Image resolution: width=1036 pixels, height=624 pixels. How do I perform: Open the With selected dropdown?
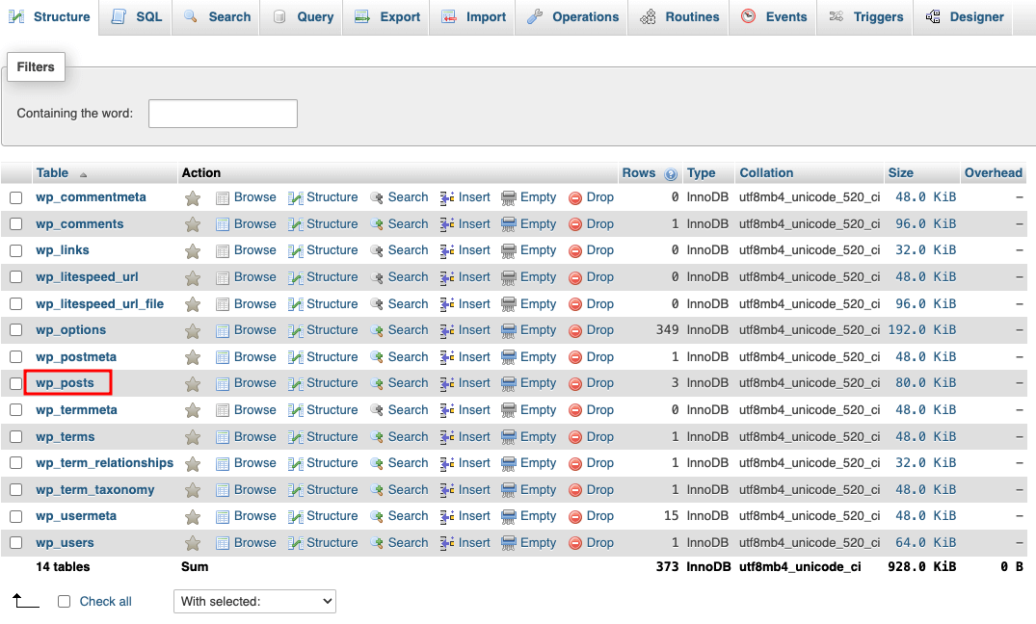[x=253, y=601]
